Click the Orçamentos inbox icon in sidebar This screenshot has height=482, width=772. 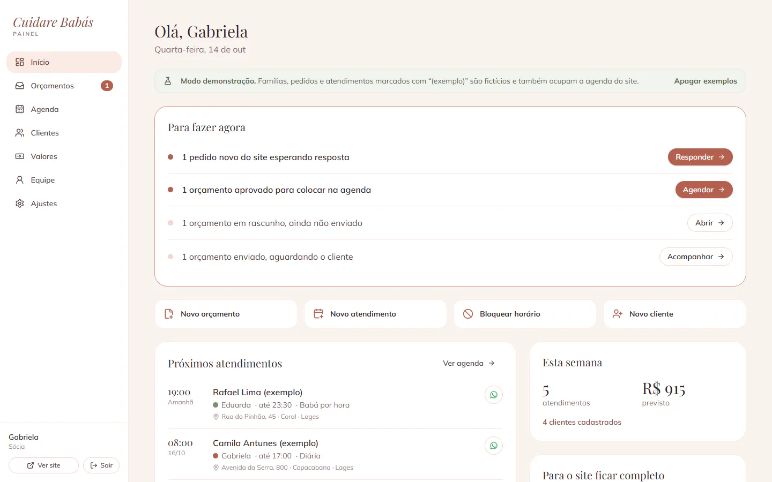[x=20, y=86]
